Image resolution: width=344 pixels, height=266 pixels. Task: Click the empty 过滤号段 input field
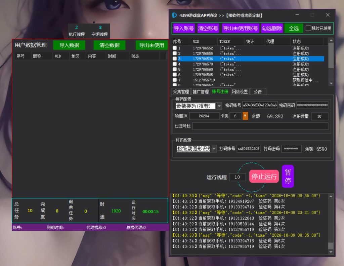[260, 126]
